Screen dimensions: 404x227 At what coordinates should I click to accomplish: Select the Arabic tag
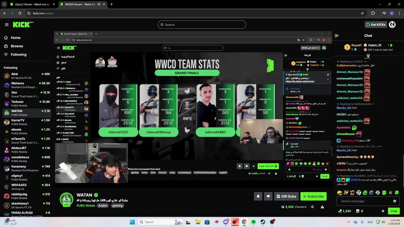pyautogui.click(x=103, y=206)
